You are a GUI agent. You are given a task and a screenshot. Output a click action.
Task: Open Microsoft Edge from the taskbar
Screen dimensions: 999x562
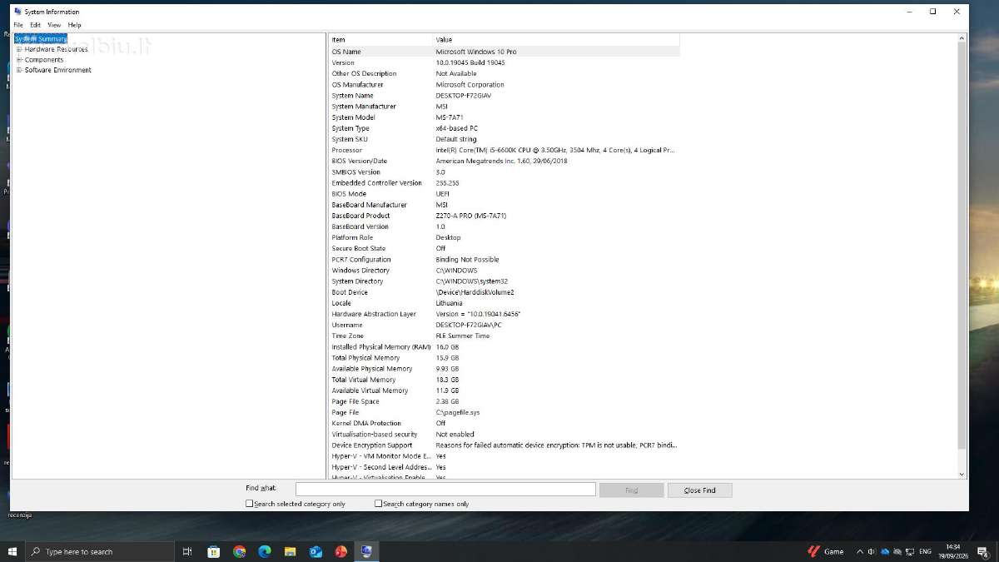click(265, 551)
